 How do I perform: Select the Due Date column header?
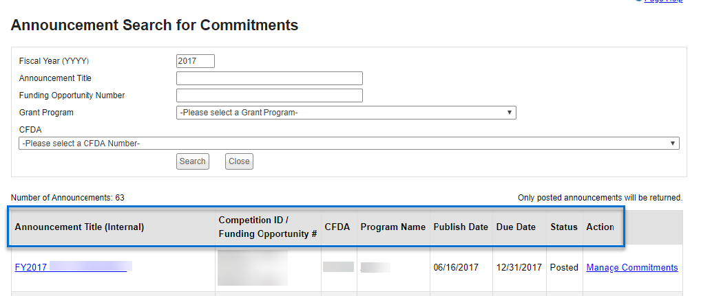(x=516, y=227)
